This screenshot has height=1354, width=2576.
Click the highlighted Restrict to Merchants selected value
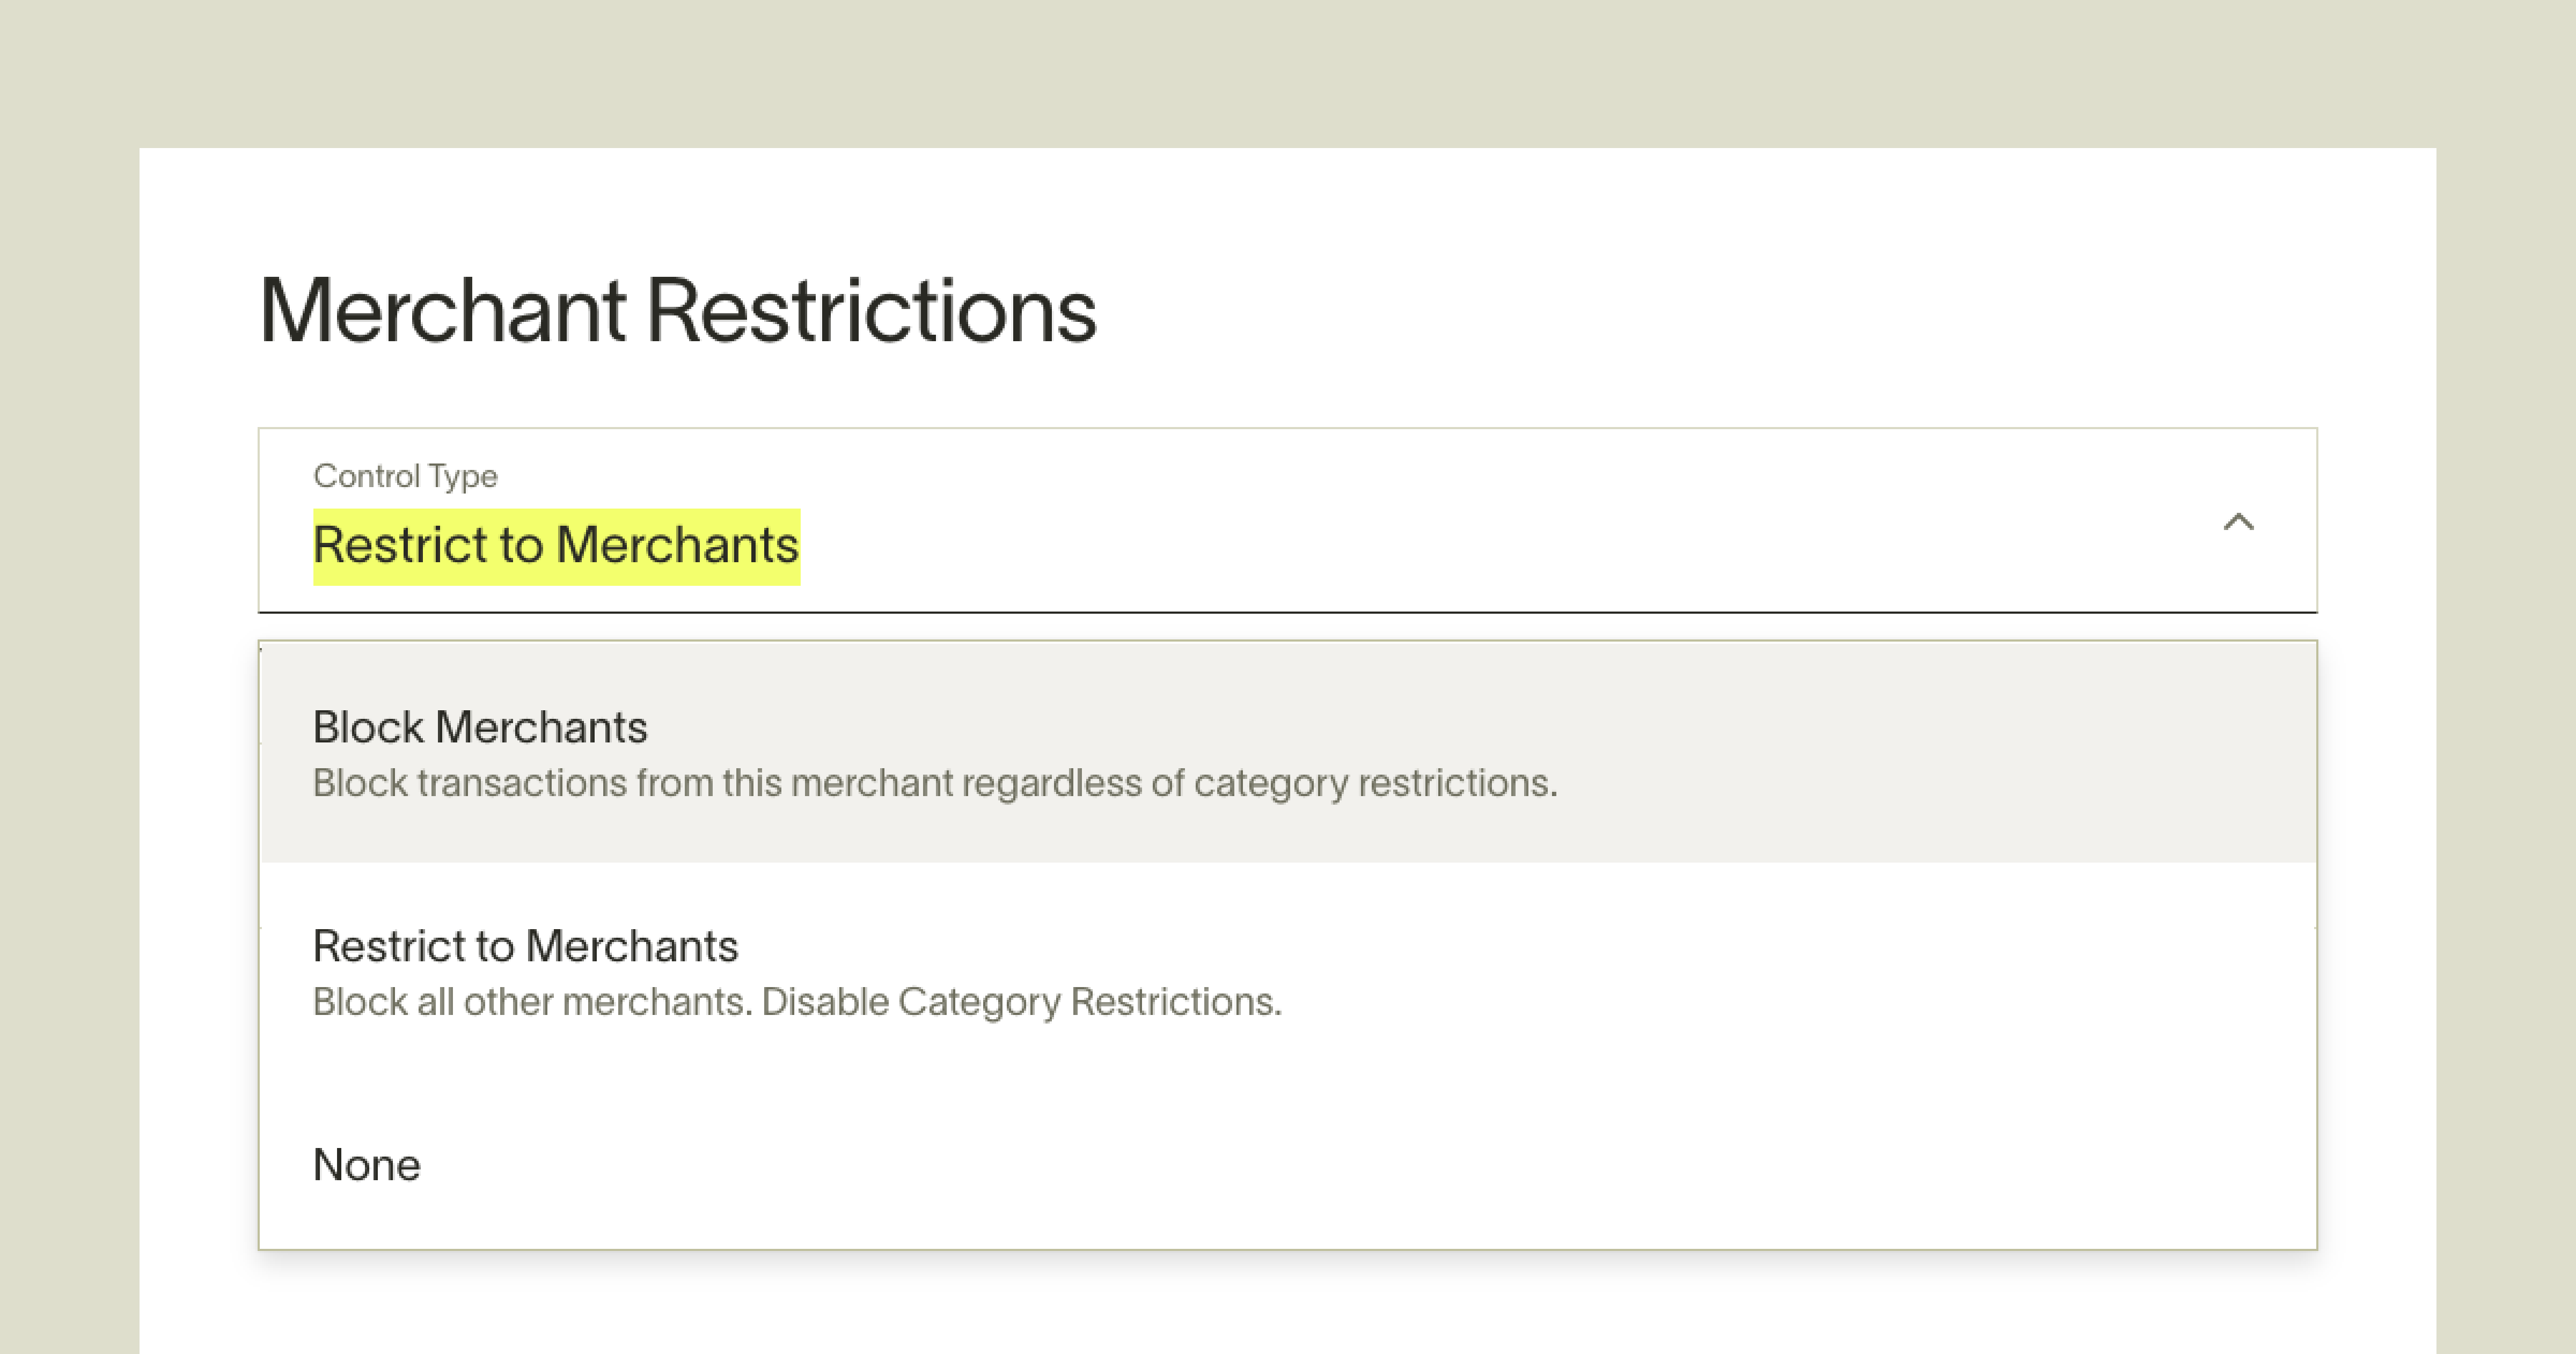click(x=556, y=546)
